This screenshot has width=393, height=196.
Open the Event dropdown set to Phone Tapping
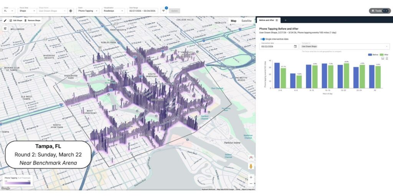88,11
